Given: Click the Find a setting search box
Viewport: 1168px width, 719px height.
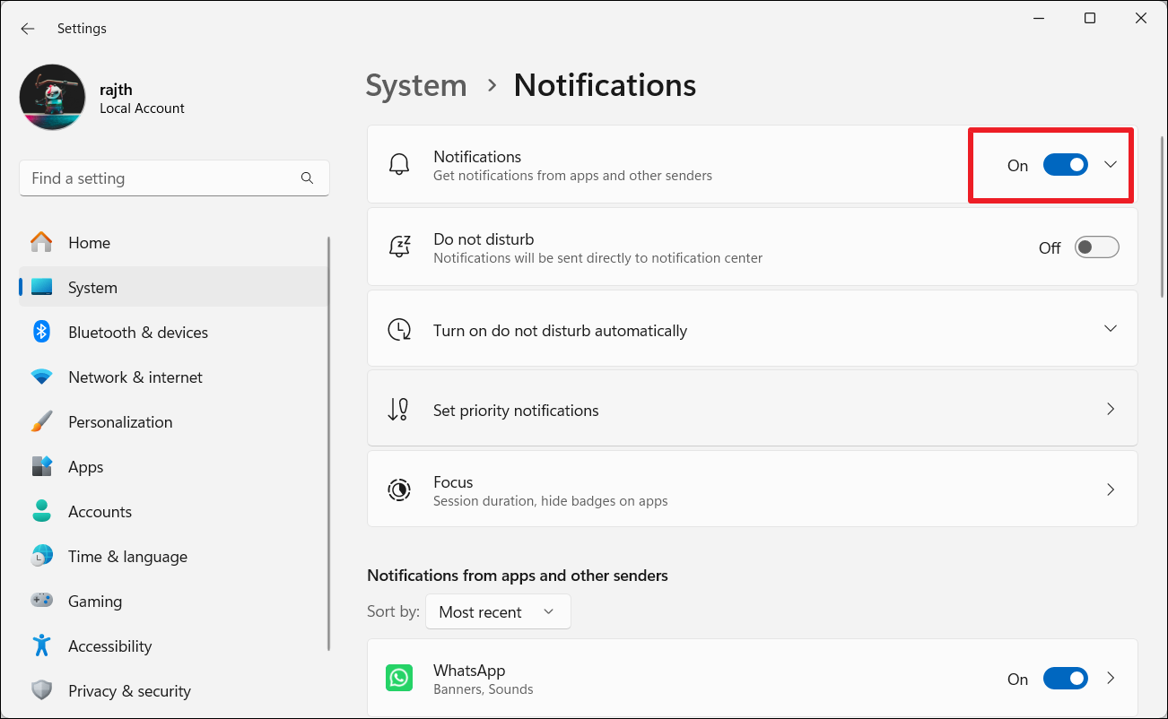Looking at the screenshot, I should 161,178.
